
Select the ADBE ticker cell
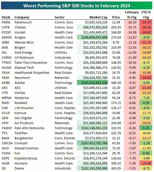click(x=6, y=83)
